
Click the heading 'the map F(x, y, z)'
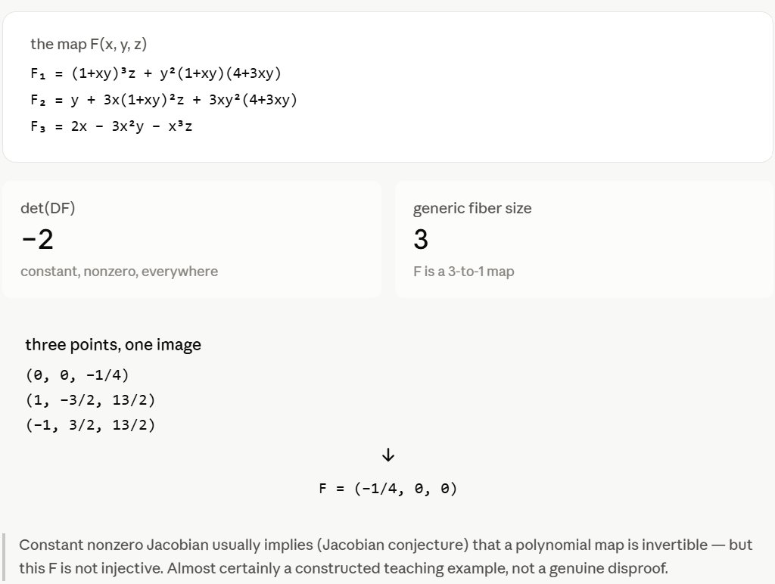tap(89, 45)
